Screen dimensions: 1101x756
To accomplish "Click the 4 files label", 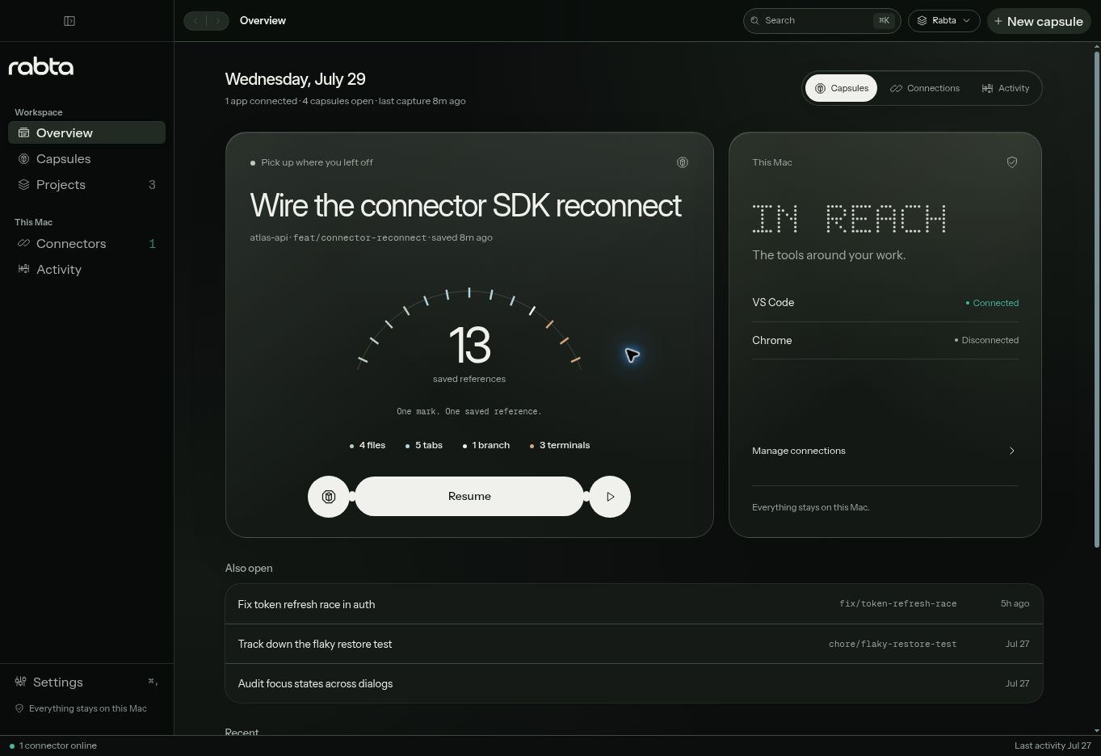I will click(x=368, y=445).
